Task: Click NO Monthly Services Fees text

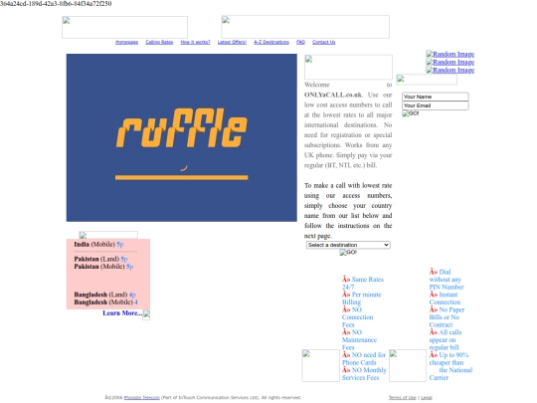Action: click(x=364, y=373)
